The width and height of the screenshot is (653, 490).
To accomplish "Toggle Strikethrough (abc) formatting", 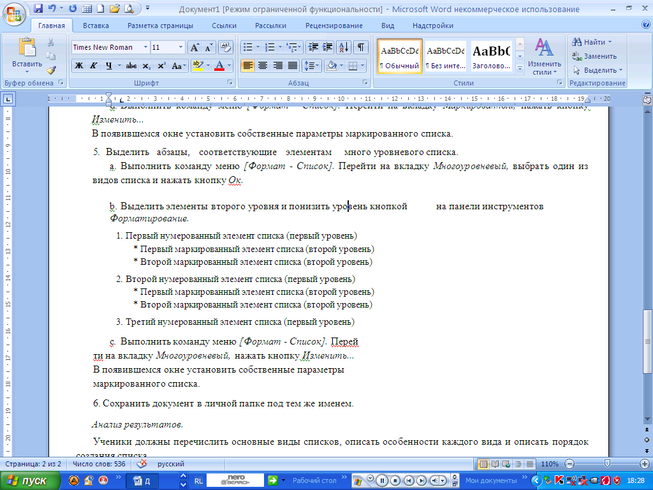I will (x=131, y=66).
